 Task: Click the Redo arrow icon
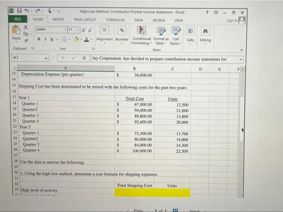(38, 11)
